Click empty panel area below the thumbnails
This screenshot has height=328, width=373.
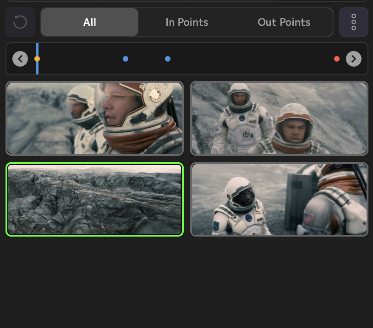tap(186, 280)
